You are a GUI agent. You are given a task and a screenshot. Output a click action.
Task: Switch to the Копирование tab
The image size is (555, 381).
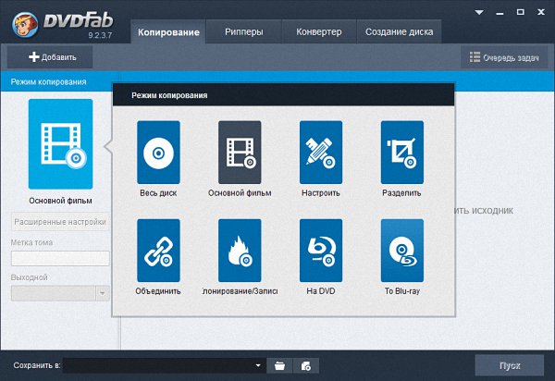tap(168, 32)
